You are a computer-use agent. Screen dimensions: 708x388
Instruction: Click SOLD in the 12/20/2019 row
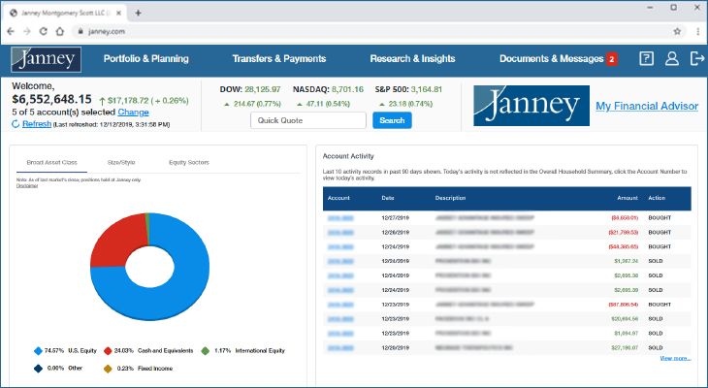pyautogui.click(x=656, y=348)
